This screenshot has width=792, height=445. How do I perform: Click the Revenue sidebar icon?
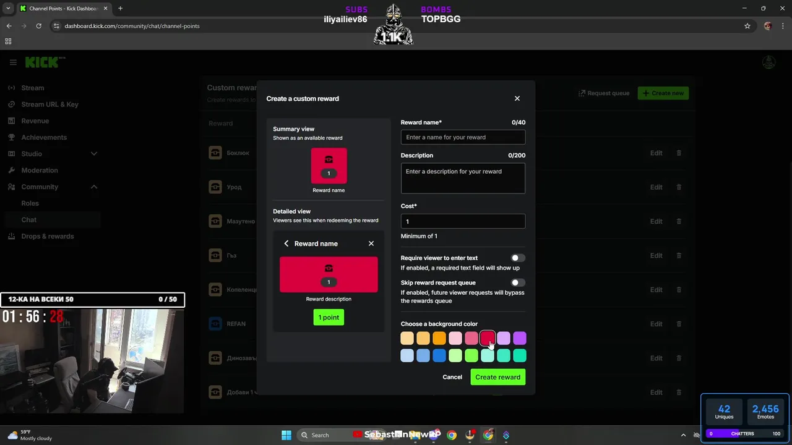coord(11,121)
